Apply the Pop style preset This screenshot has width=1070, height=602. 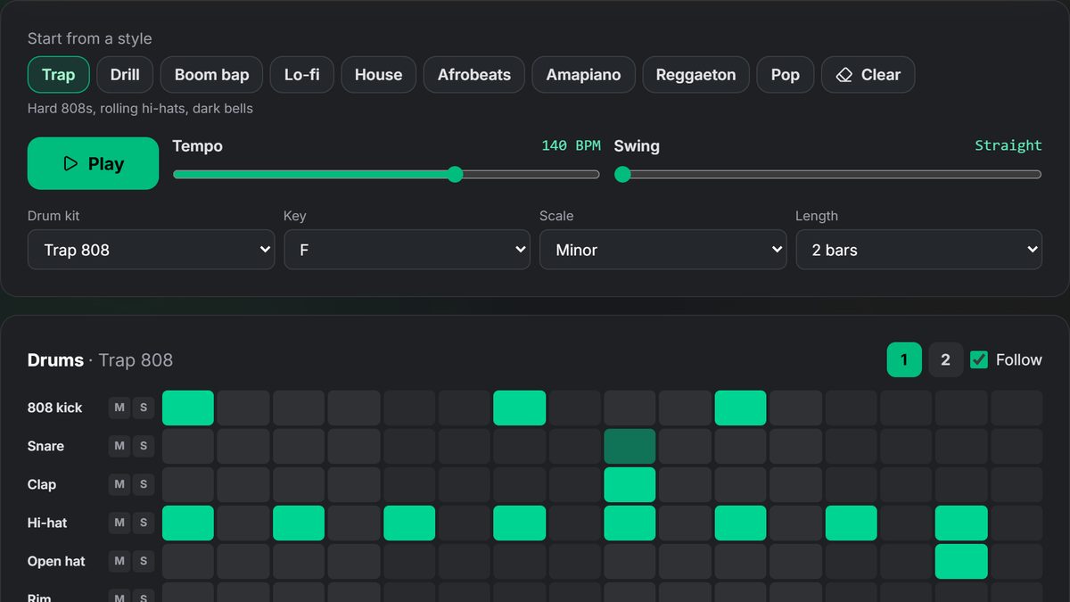click(786, 75)
